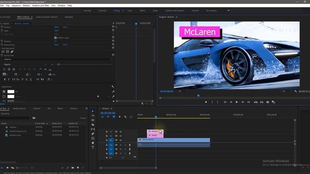This screenshot has width=310, height=174.
Task: Open the Sequence menu
Action: [x=16, y=5]
